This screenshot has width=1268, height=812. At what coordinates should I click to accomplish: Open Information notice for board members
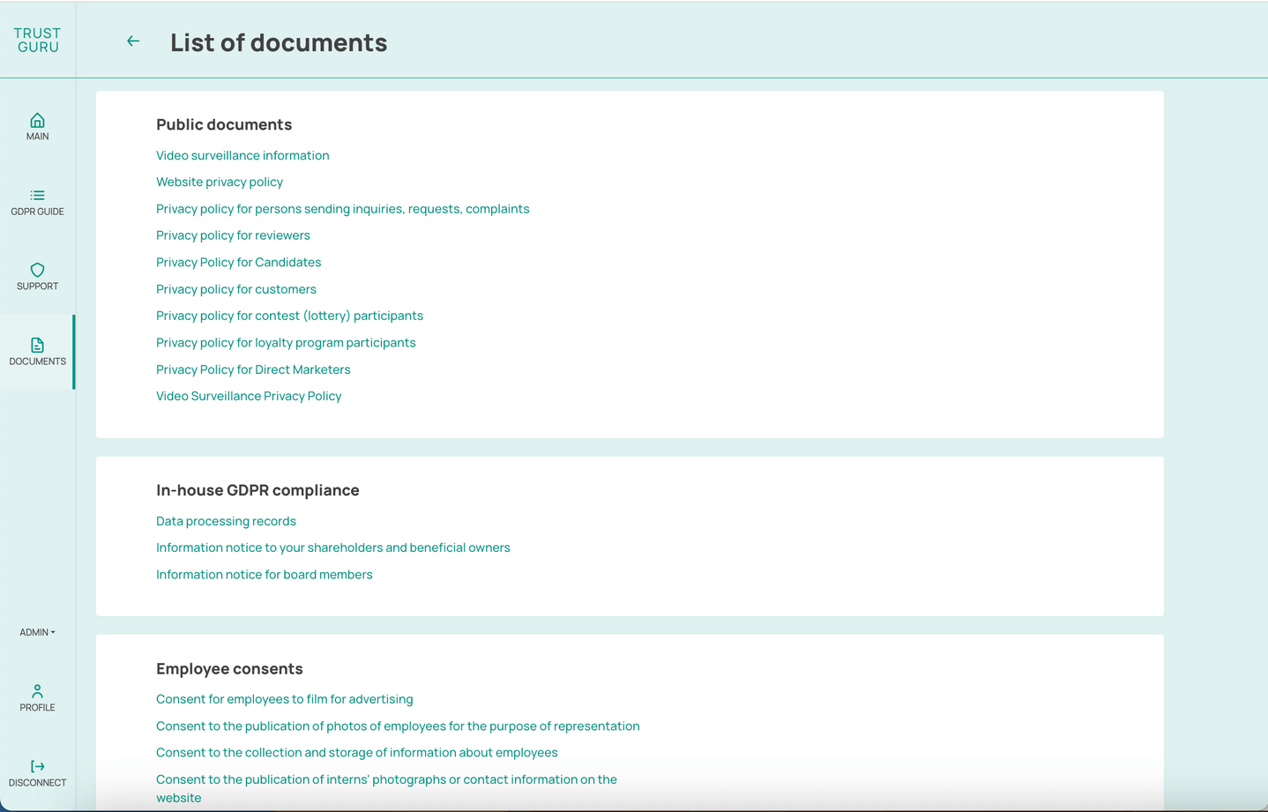[264, 575]
